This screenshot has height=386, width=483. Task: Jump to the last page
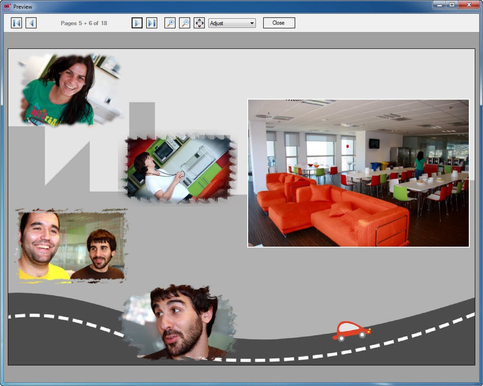click(152, 23)
